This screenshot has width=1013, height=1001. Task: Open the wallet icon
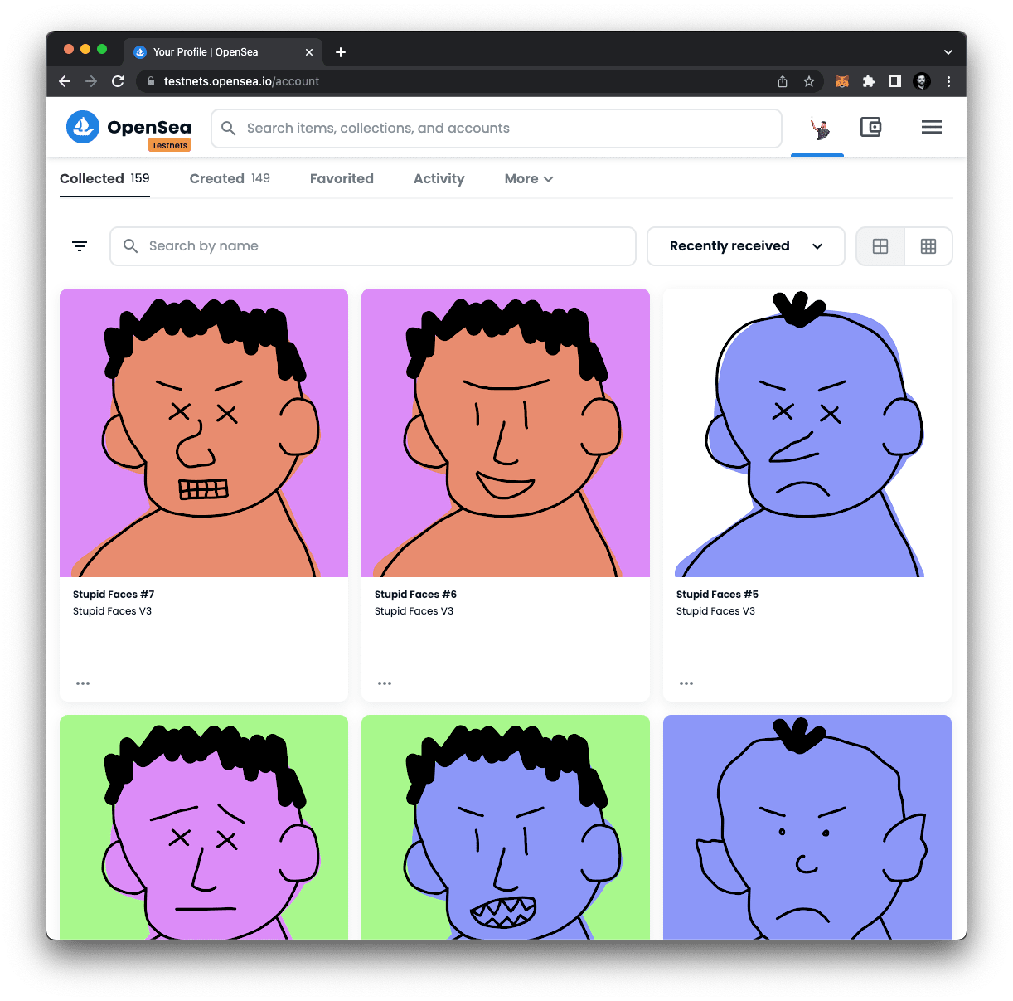pos(870,127)
